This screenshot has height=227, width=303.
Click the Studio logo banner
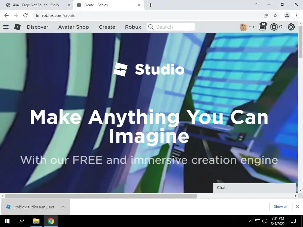tap(149, 69)
